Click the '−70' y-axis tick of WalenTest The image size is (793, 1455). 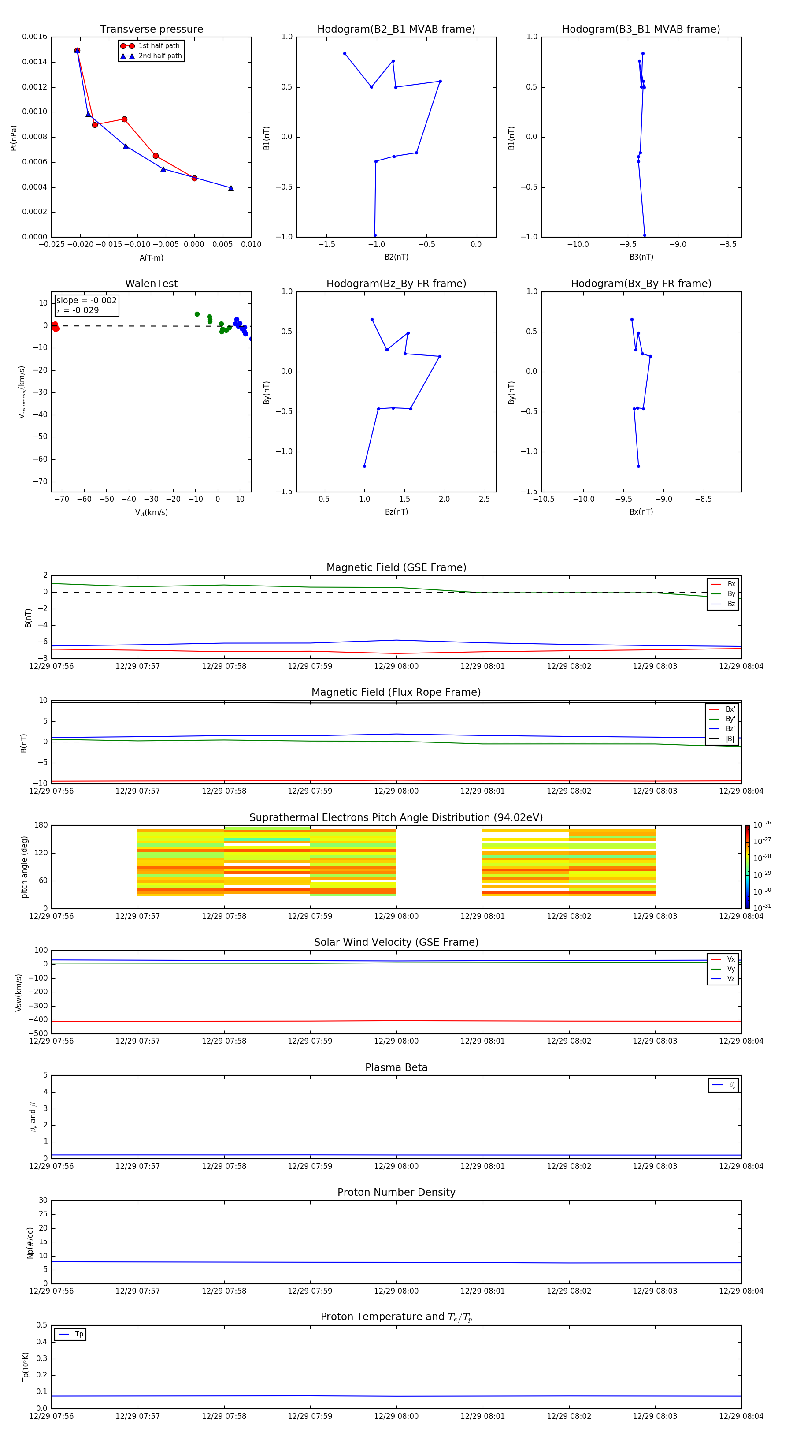(x=40, y=482)
